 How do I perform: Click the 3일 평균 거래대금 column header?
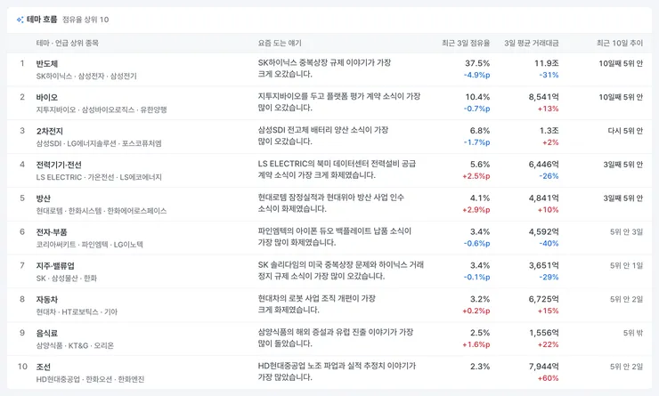532,43
